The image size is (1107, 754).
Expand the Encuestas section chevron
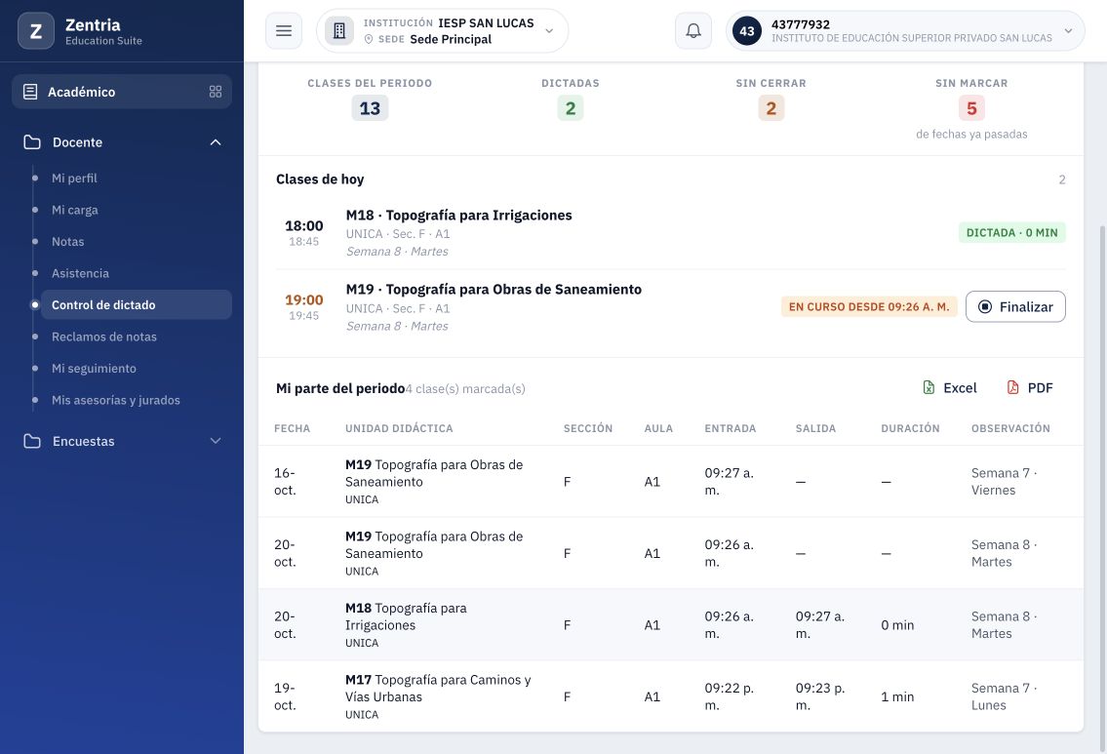click(216, 441)
